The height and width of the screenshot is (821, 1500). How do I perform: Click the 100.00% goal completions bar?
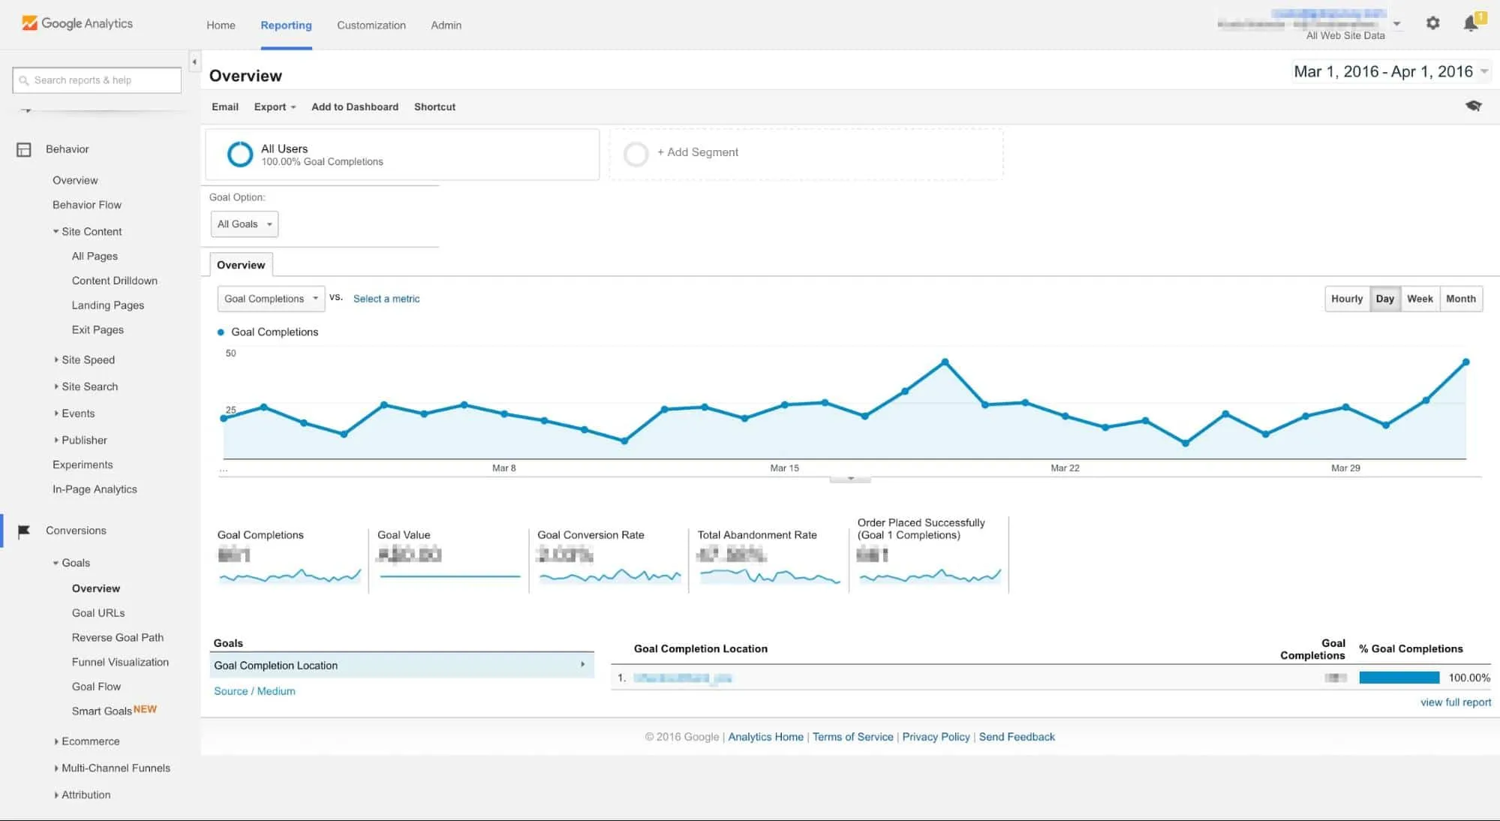click(1399, 678)
